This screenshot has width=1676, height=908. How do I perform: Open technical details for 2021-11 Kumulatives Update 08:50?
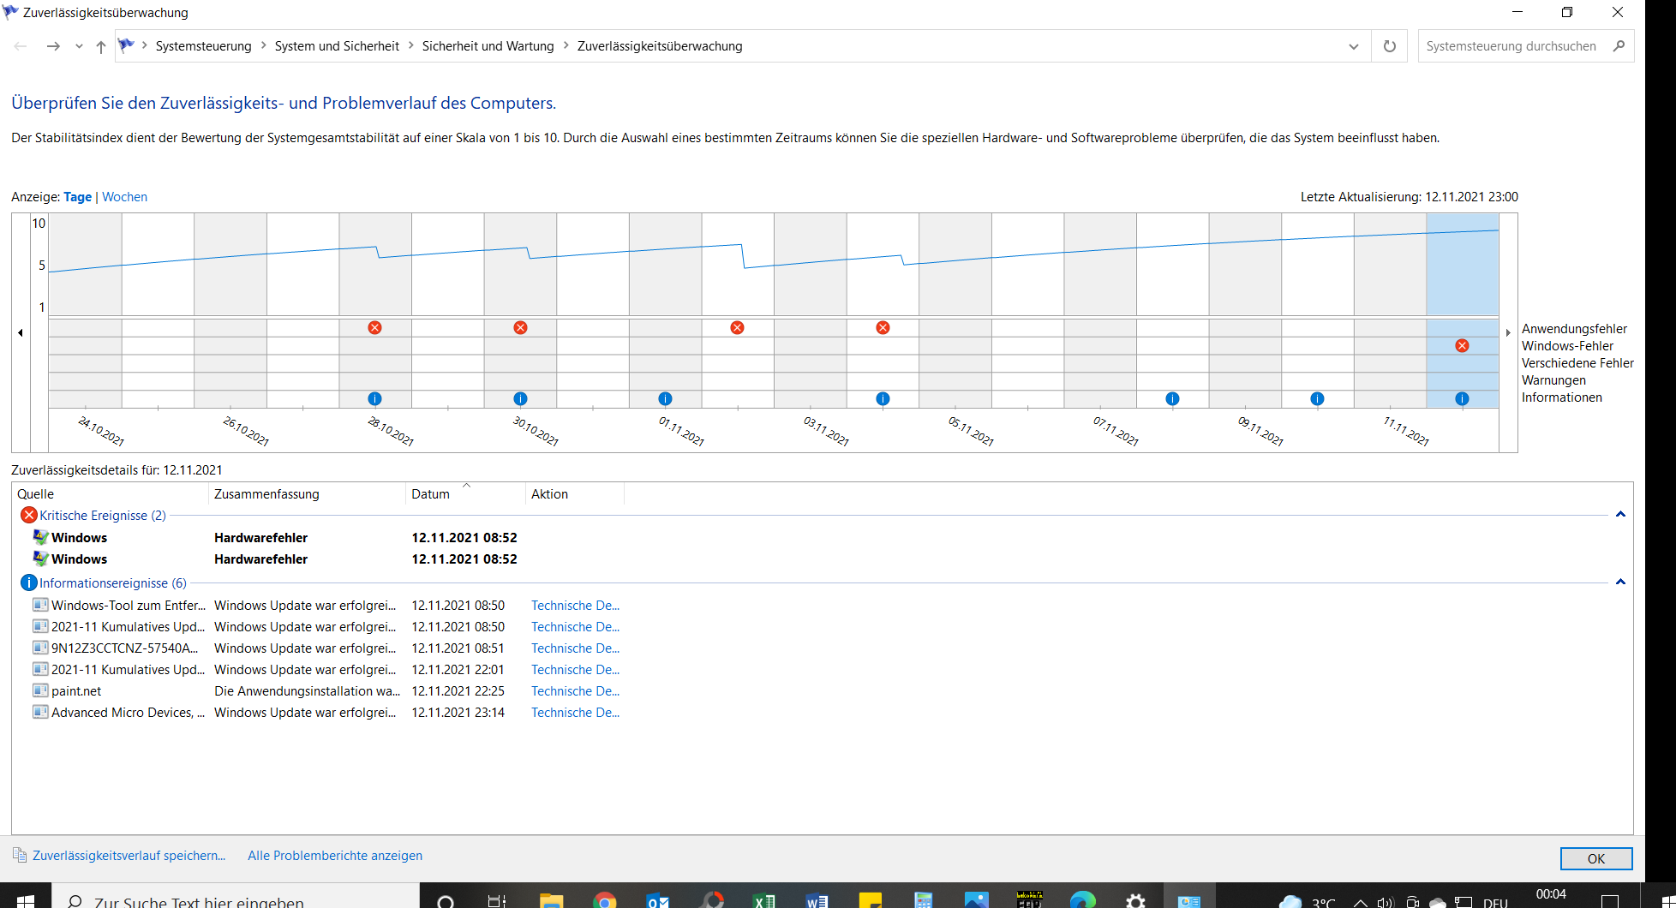pos(575,627)
